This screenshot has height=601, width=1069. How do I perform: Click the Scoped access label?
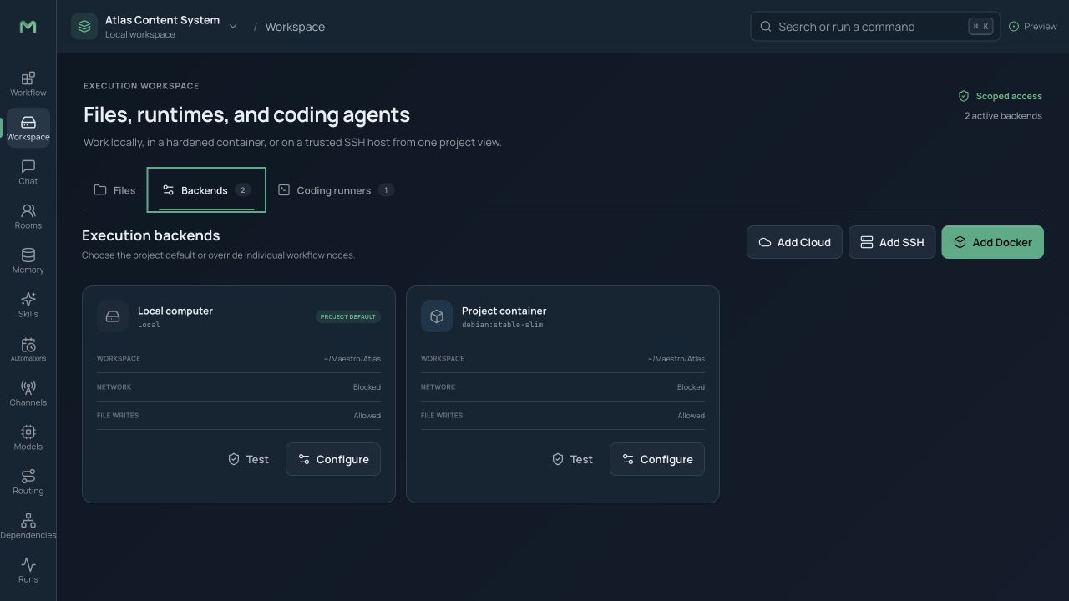pyautogui.click(x=1009, y=96)
